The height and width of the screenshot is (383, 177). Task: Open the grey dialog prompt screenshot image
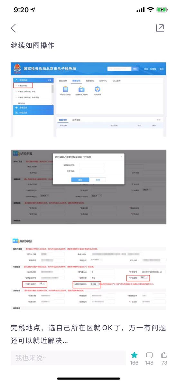click(88, 187)
